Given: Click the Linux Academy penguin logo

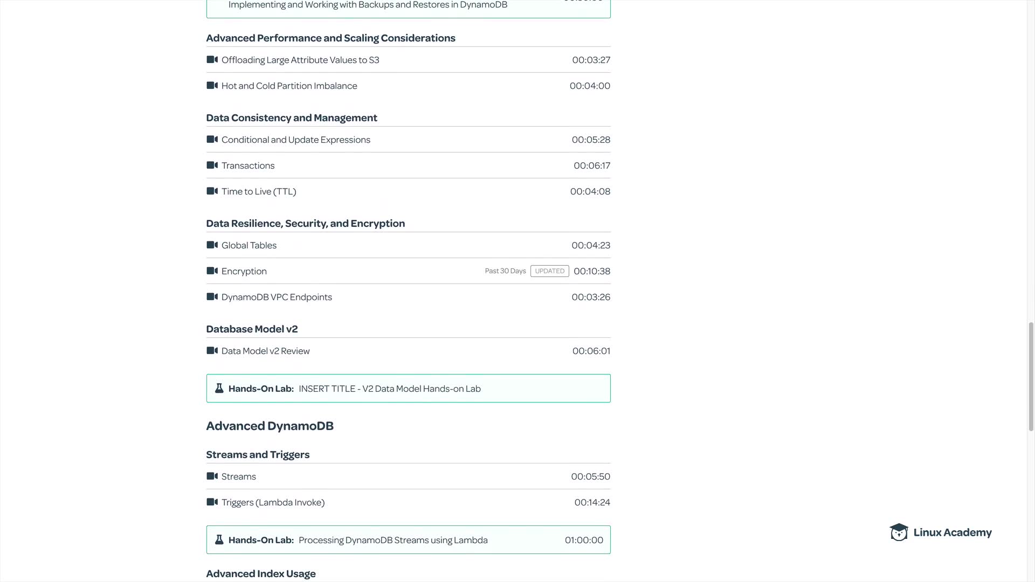Looking at the screenshot, I should point(899,532).
